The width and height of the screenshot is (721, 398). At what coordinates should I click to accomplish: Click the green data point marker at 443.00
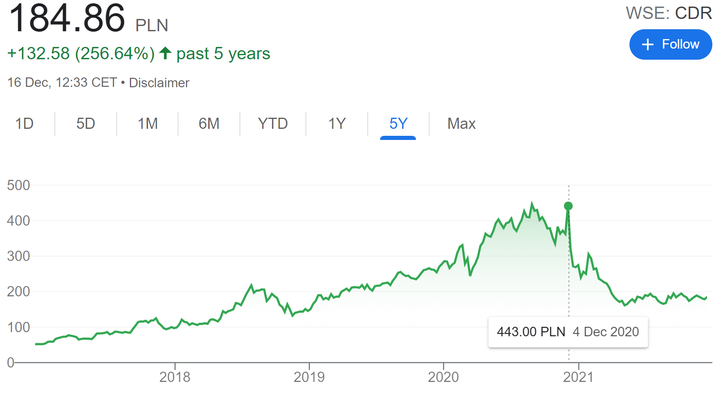[568, 206]
